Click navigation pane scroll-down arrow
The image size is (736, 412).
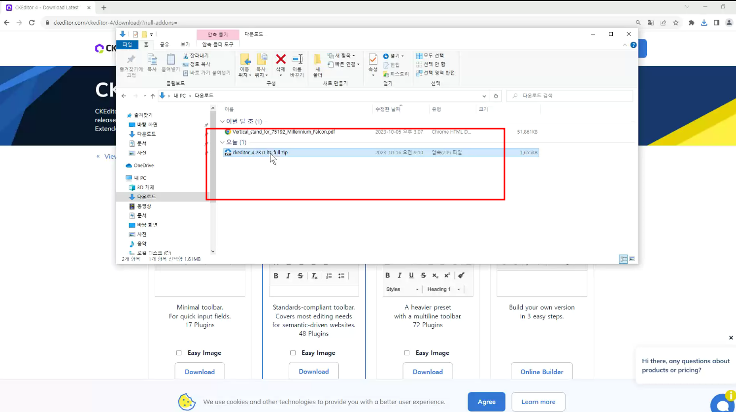point(213,251)
